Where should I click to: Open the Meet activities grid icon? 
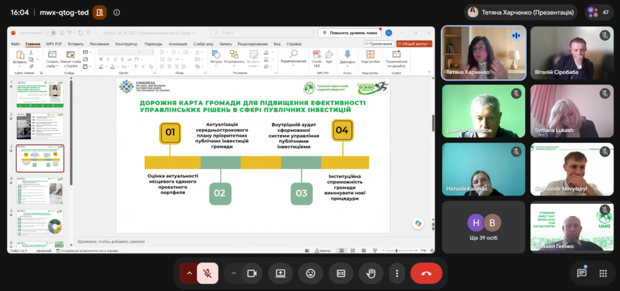point(602,273)
